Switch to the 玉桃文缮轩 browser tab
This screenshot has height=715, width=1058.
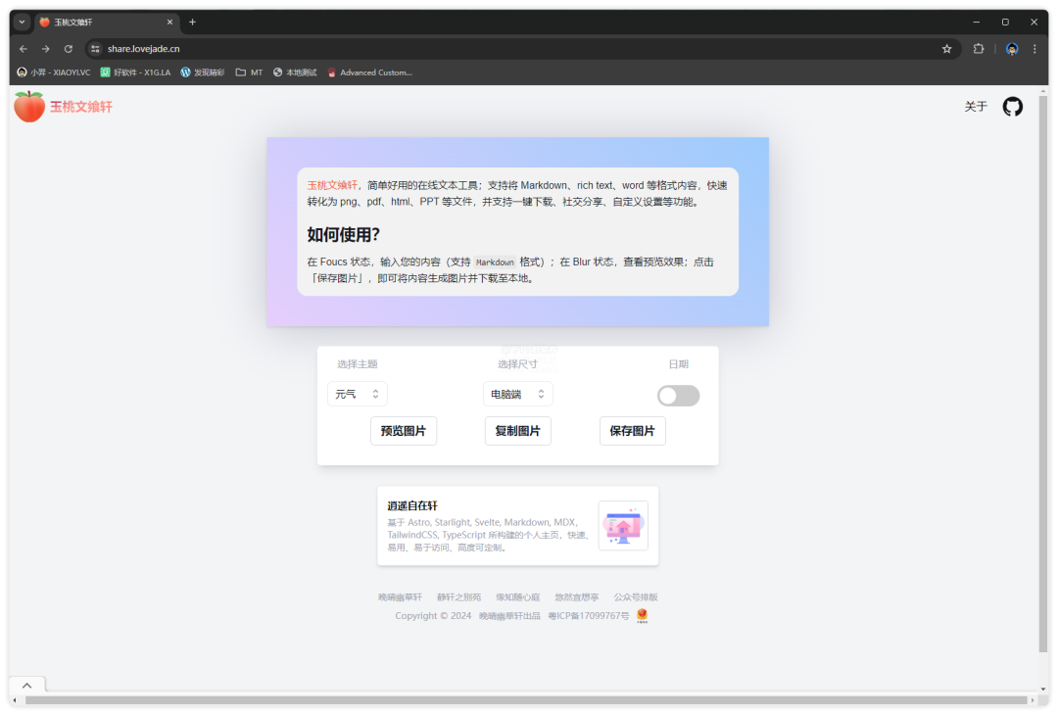coord(93,21)
